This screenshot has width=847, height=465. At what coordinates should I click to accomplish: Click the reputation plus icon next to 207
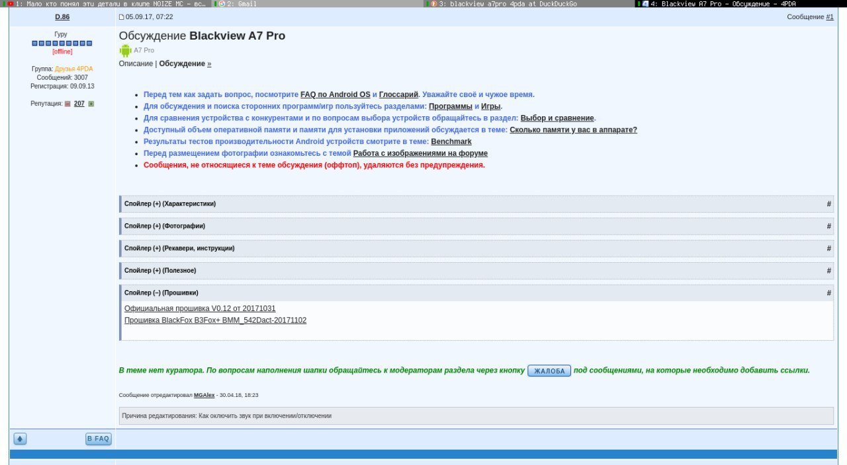pyautogui.click(x=91, y=104)
